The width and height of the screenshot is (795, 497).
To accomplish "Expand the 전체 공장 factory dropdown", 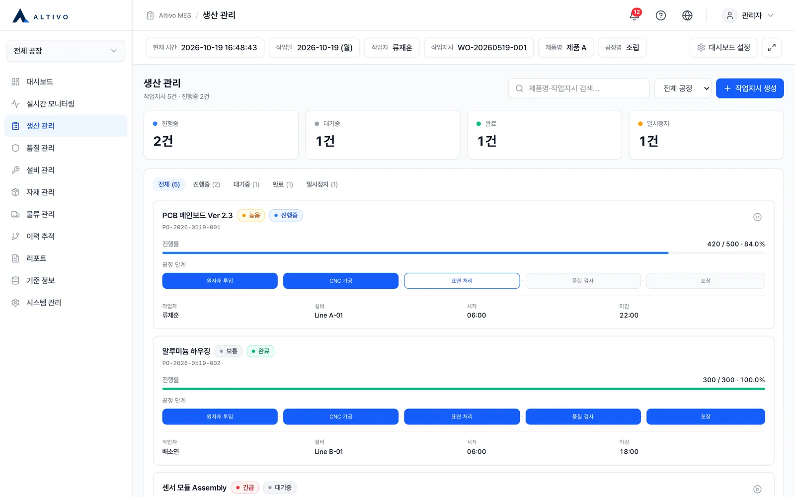I will pyautogui.click(x=66, y=51).
